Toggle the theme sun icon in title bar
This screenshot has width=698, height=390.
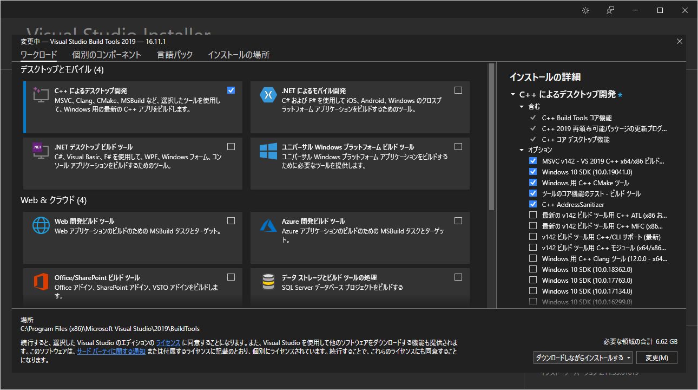pos(585,10)
